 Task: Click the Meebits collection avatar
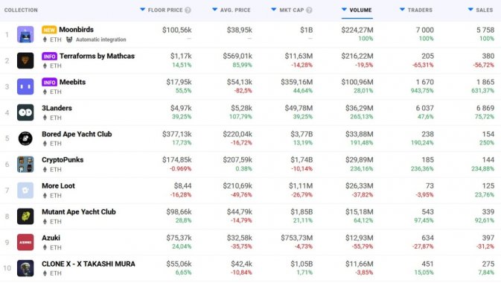click(x=25, y=86)
